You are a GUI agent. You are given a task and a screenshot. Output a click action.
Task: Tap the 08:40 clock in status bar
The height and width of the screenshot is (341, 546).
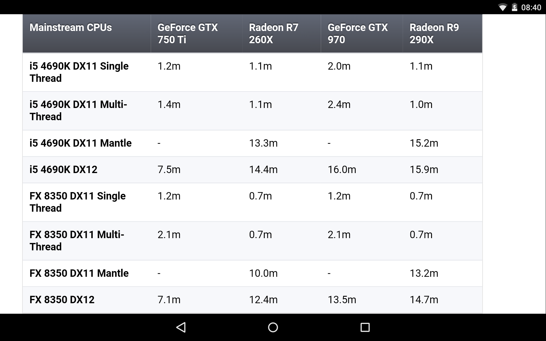click(531, 7)
